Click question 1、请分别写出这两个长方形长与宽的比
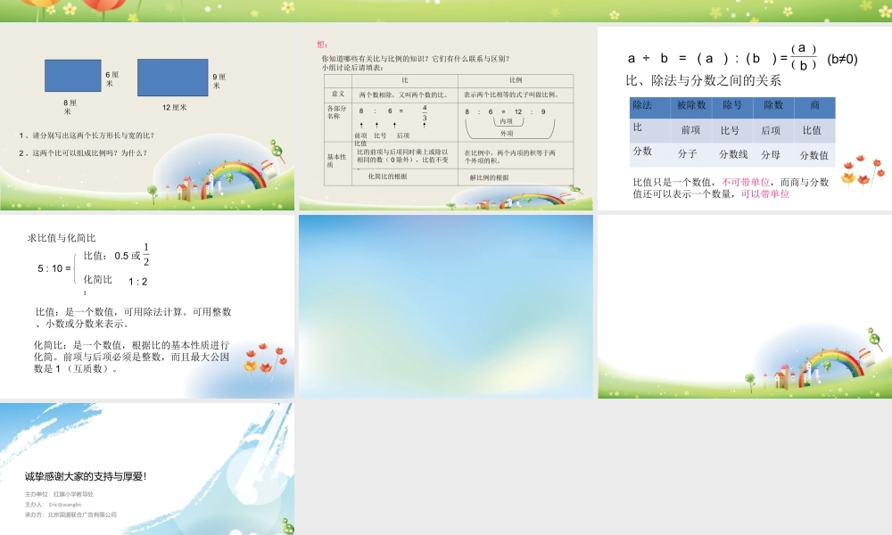 87,136
